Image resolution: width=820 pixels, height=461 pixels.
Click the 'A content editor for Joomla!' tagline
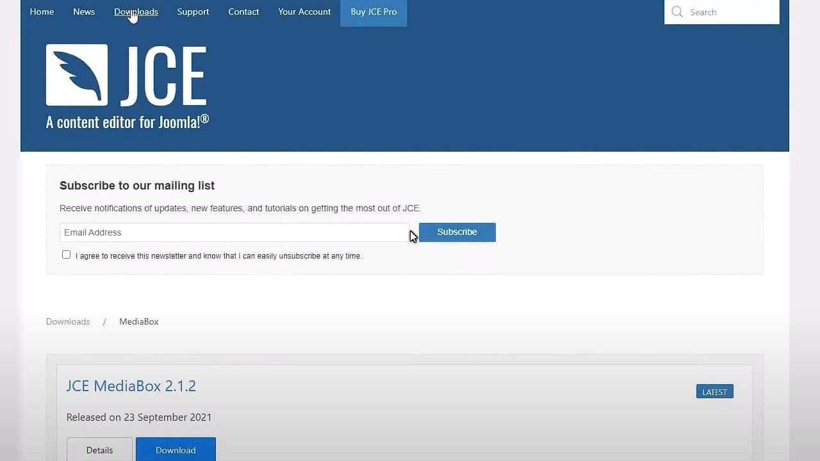(x=127, y=122)
